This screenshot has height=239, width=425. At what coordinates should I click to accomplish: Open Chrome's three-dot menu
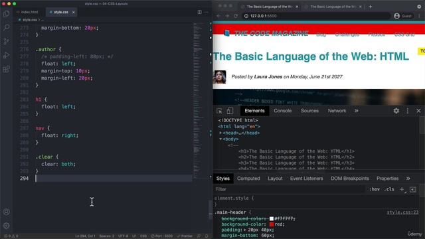tap(419, 16)
